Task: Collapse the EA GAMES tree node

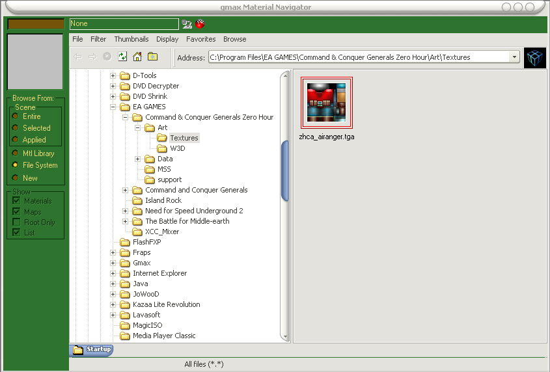Action: 113,107
